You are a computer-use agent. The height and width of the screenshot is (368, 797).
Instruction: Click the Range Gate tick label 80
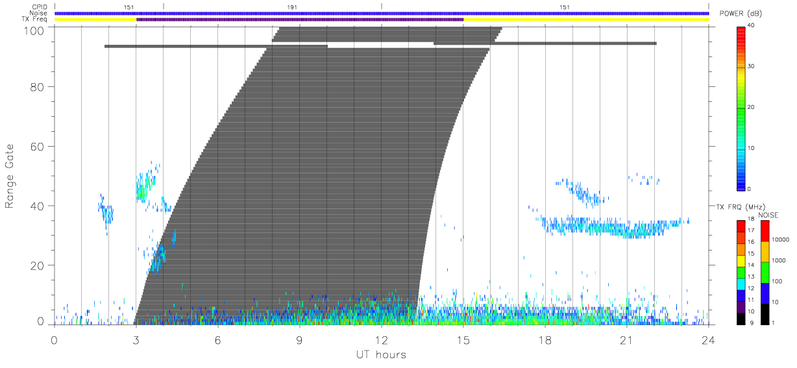[x=37, y=86]
